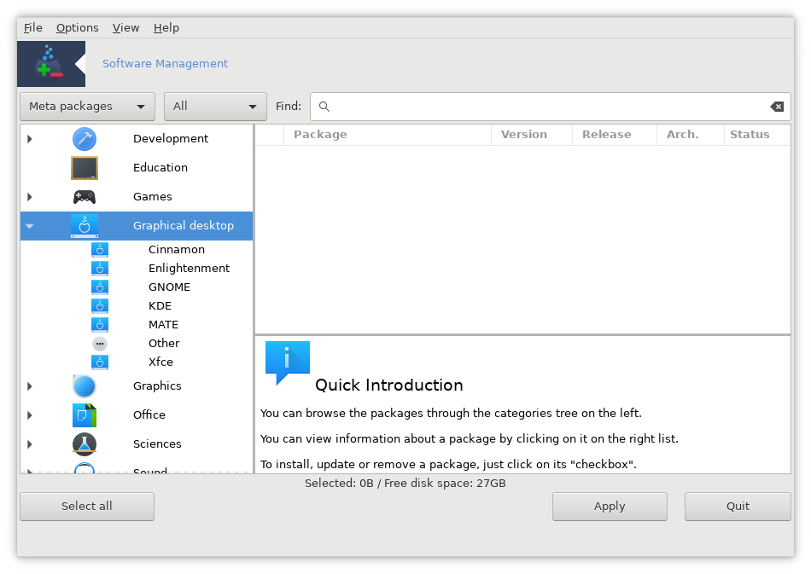Open the View menu
Viewport: 811px width, 574px height.
pos(125,28)
